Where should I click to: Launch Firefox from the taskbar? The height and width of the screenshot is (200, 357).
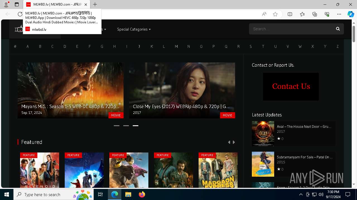click(142, 194)
